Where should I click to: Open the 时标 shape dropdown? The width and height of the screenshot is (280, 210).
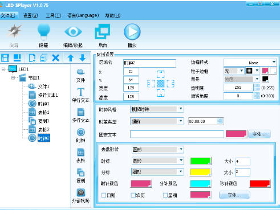(x=157, y=161)
